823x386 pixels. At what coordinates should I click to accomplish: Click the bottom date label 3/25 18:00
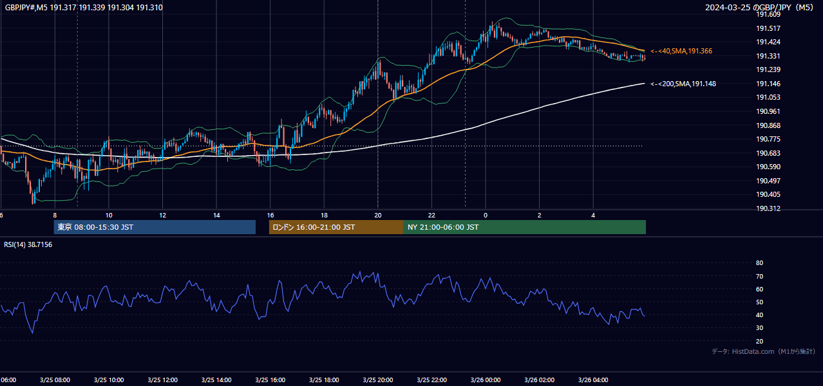324,380
